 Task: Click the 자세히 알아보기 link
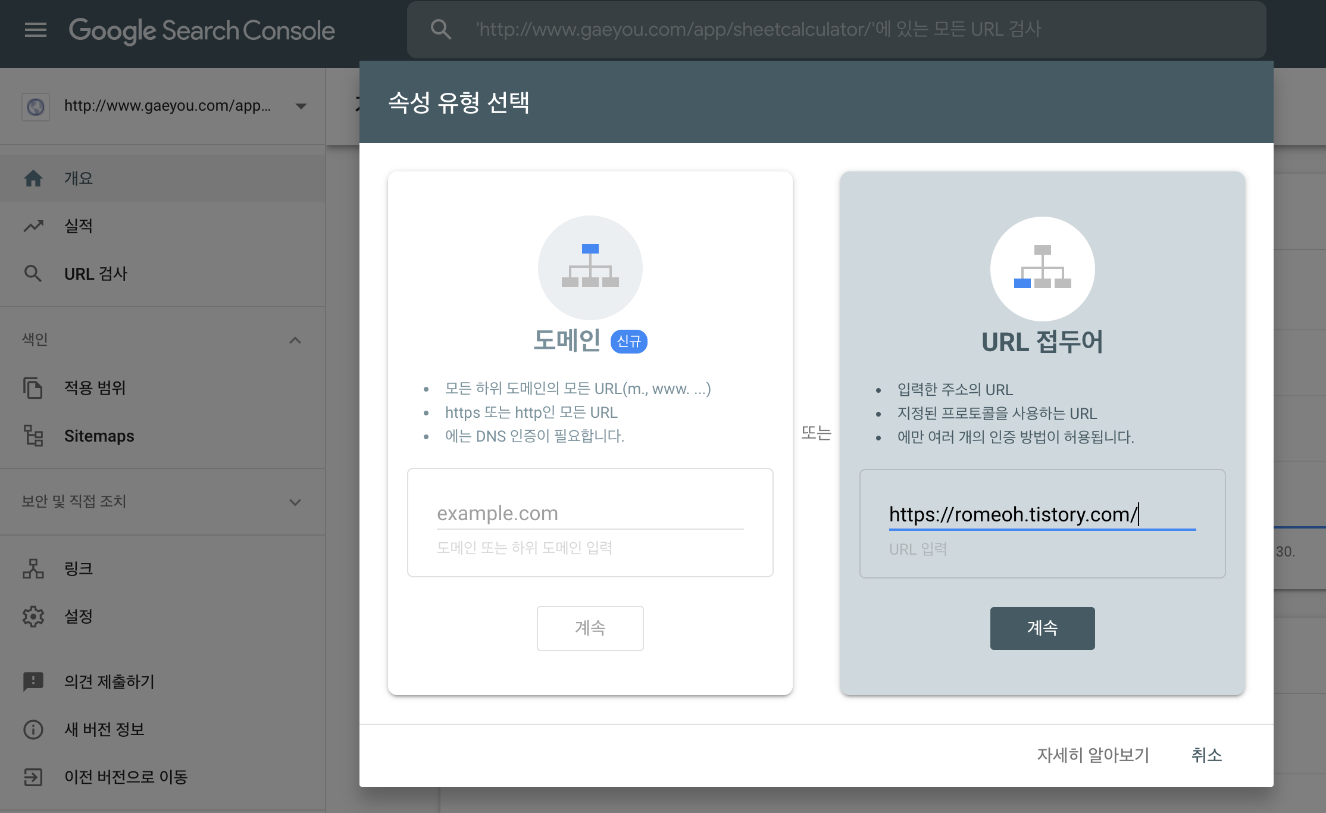coord(1093,755)
